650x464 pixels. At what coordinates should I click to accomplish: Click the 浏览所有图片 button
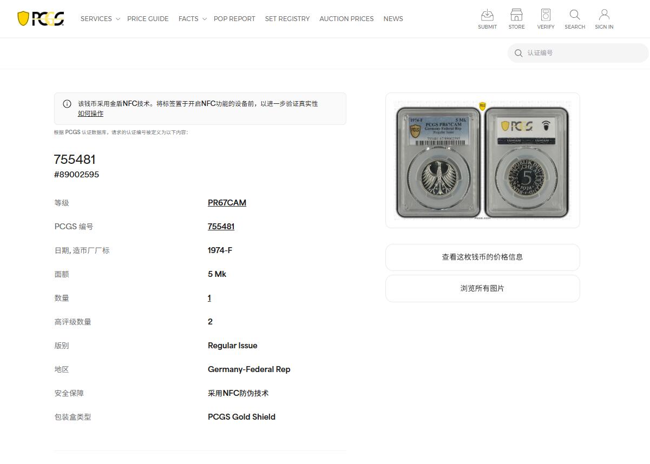click(x=482, y=288)
